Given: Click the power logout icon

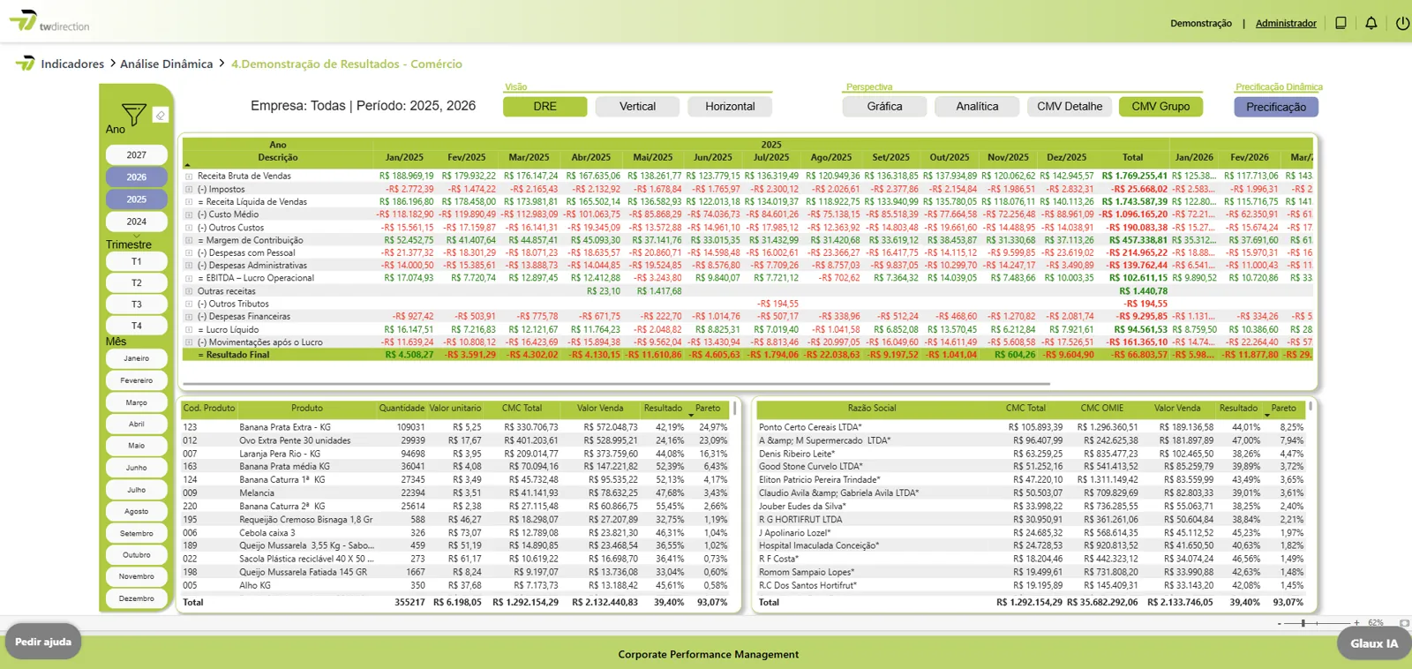Looking at the screenshot, I should pyautogui.click(x=1402, y=23).
